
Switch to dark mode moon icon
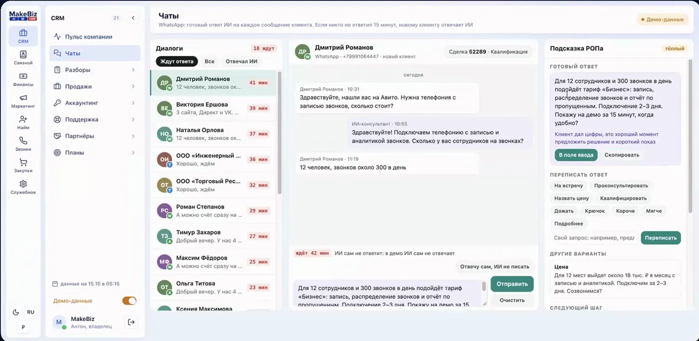click(16, 312)
